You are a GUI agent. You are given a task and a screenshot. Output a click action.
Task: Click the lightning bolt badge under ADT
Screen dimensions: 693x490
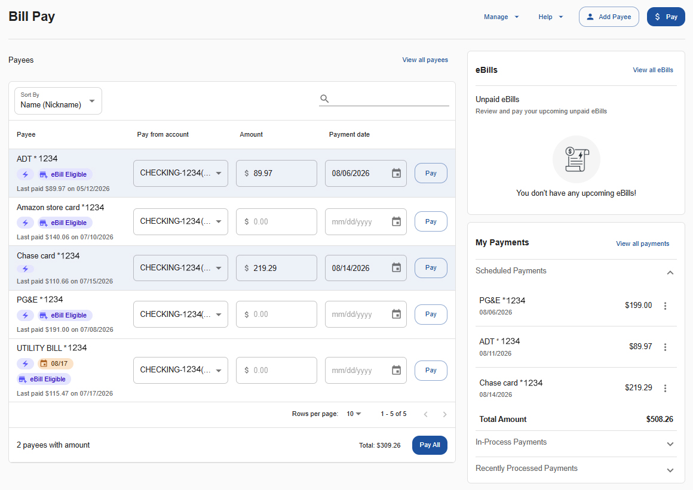tap(25, 174)
